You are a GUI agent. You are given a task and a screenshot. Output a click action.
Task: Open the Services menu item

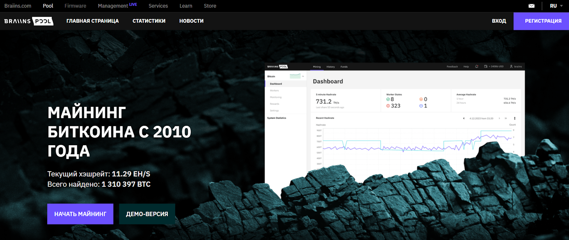(x=158, y=6)
